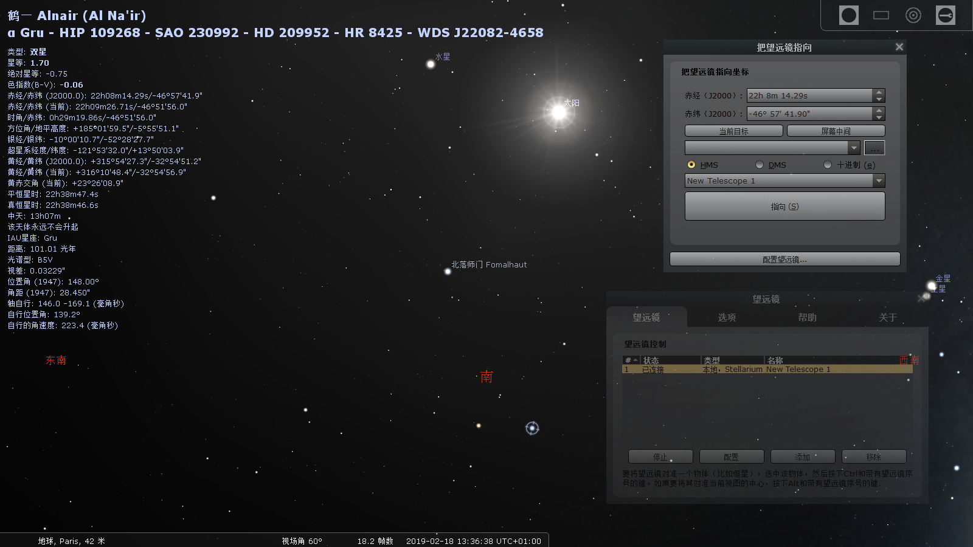Click the 添加 button
The image size is (973, 547).
[x=803, y=456]
